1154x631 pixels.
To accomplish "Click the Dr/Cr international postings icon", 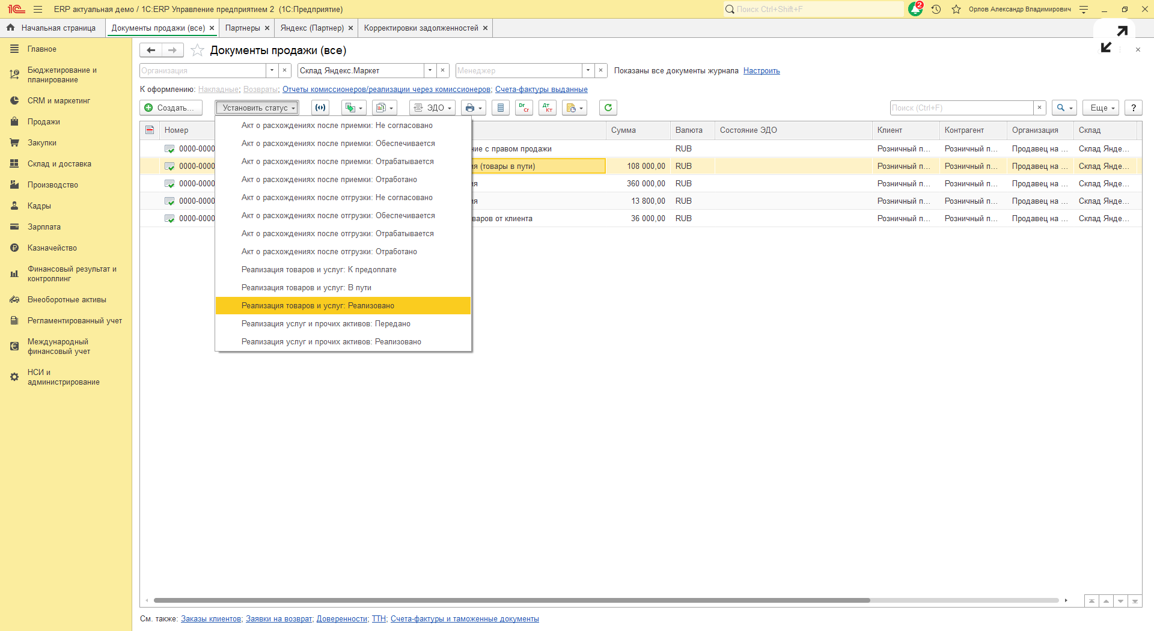I will click(x=524, y=108).
